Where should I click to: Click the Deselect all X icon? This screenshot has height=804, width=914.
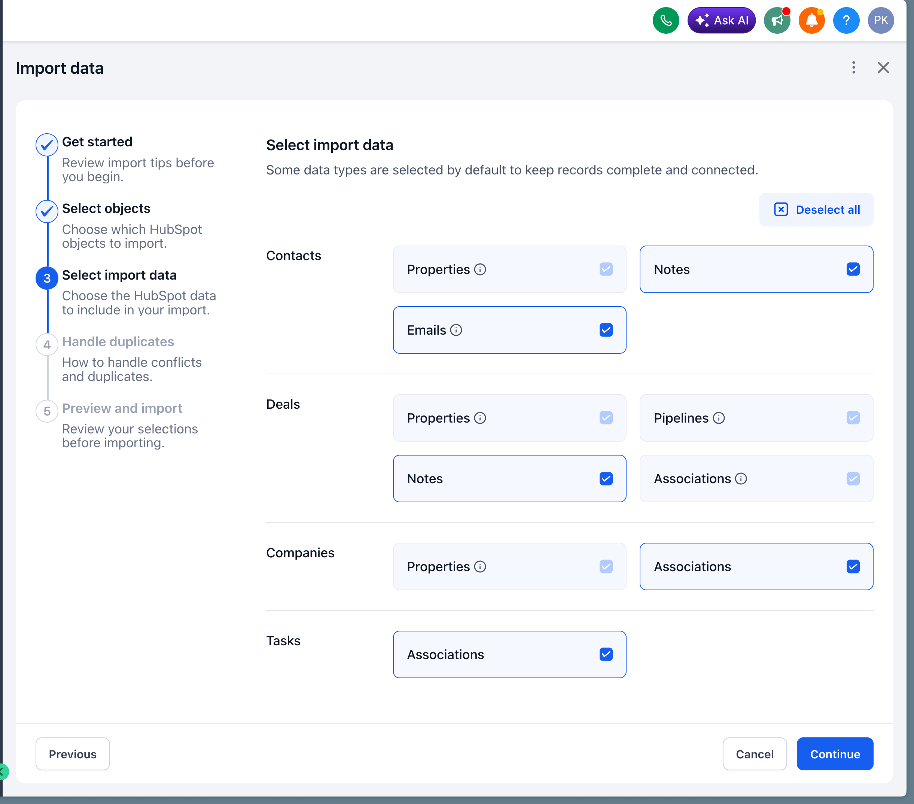(781, 209)
